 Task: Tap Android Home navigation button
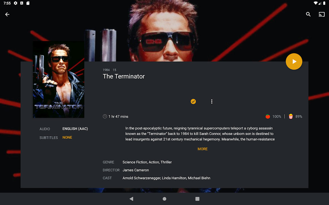pos(165,199)
